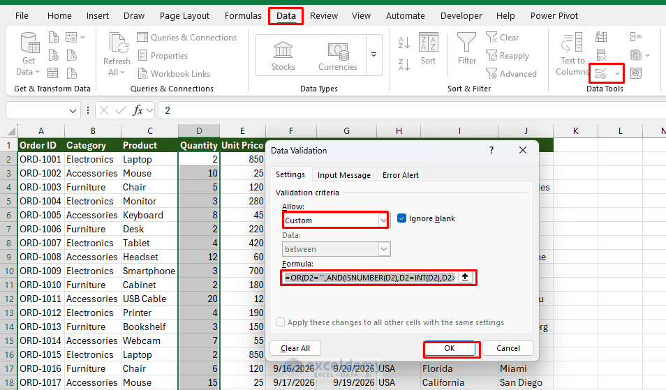666x390 pixels.
Task: Open the Get Data menu
Action: (x=28, y=54)
